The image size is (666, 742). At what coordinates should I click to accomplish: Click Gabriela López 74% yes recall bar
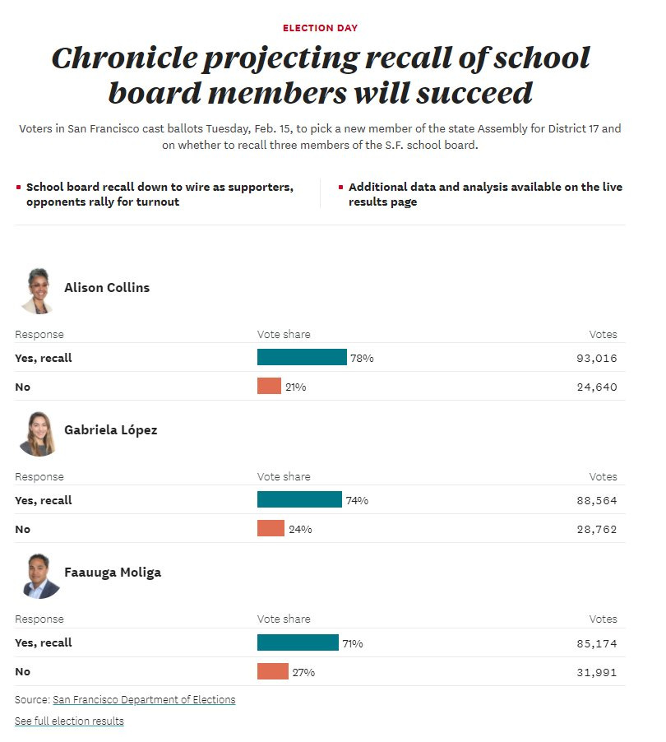coord(299,499)
